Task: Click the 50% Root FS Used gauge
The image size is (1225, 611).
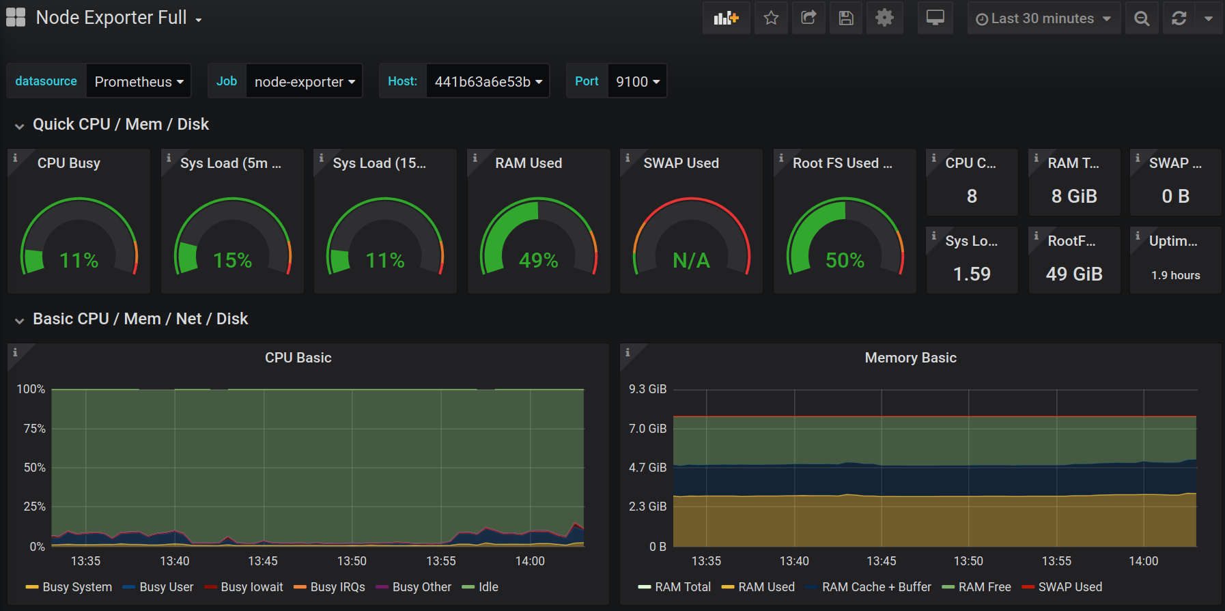Action: (x=845, y=236)
